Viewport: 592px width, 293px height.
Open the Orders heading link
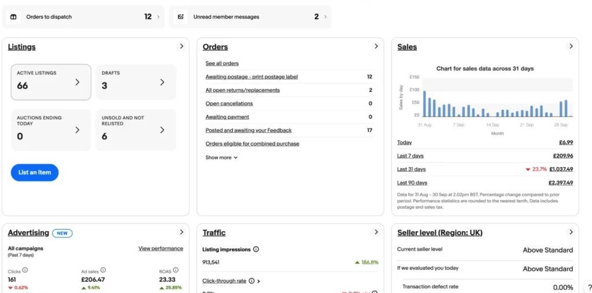coord(215,47)
